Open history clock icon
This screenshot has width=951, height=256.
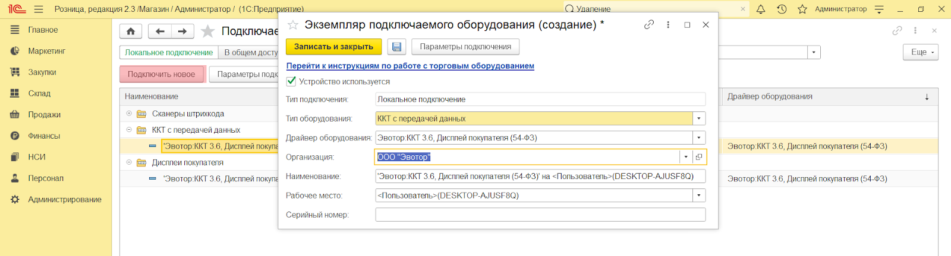coord(782,9)
